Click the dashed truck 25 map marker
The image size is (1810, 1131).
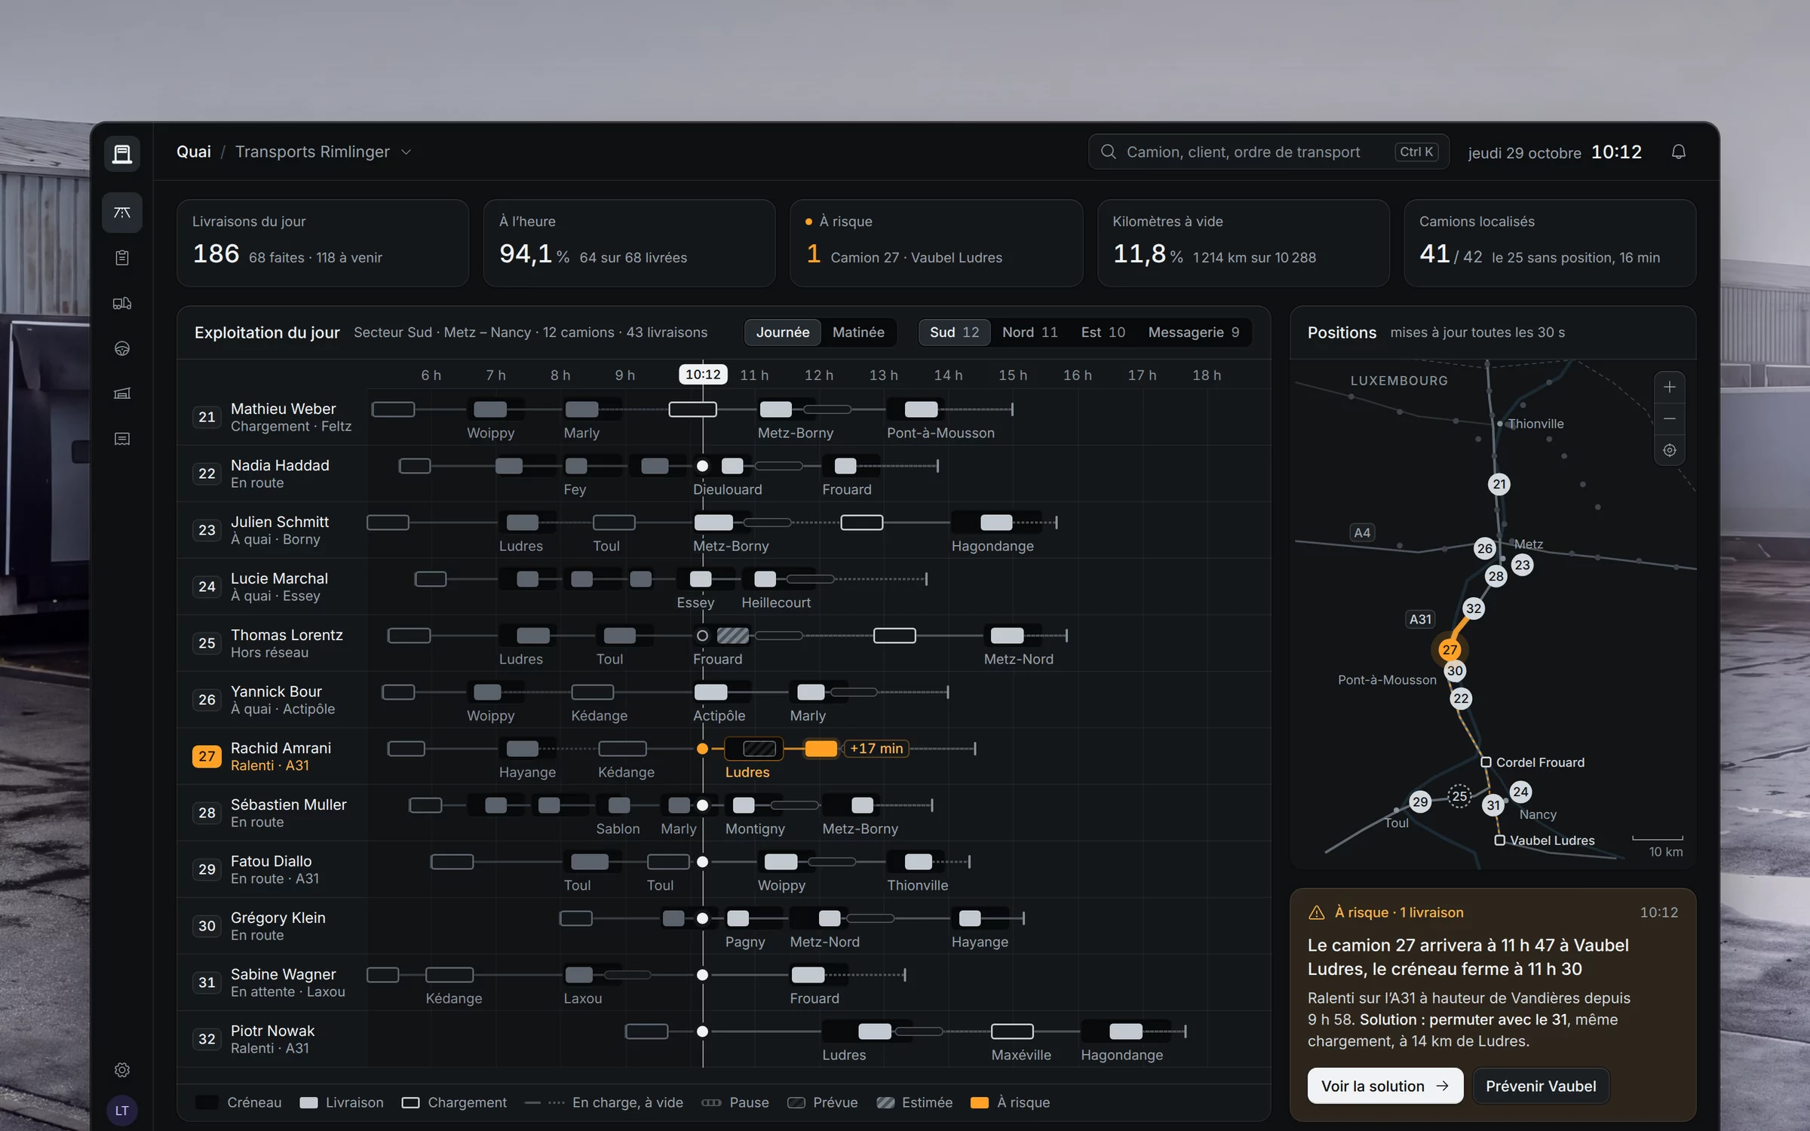[x=1459, y=796]
